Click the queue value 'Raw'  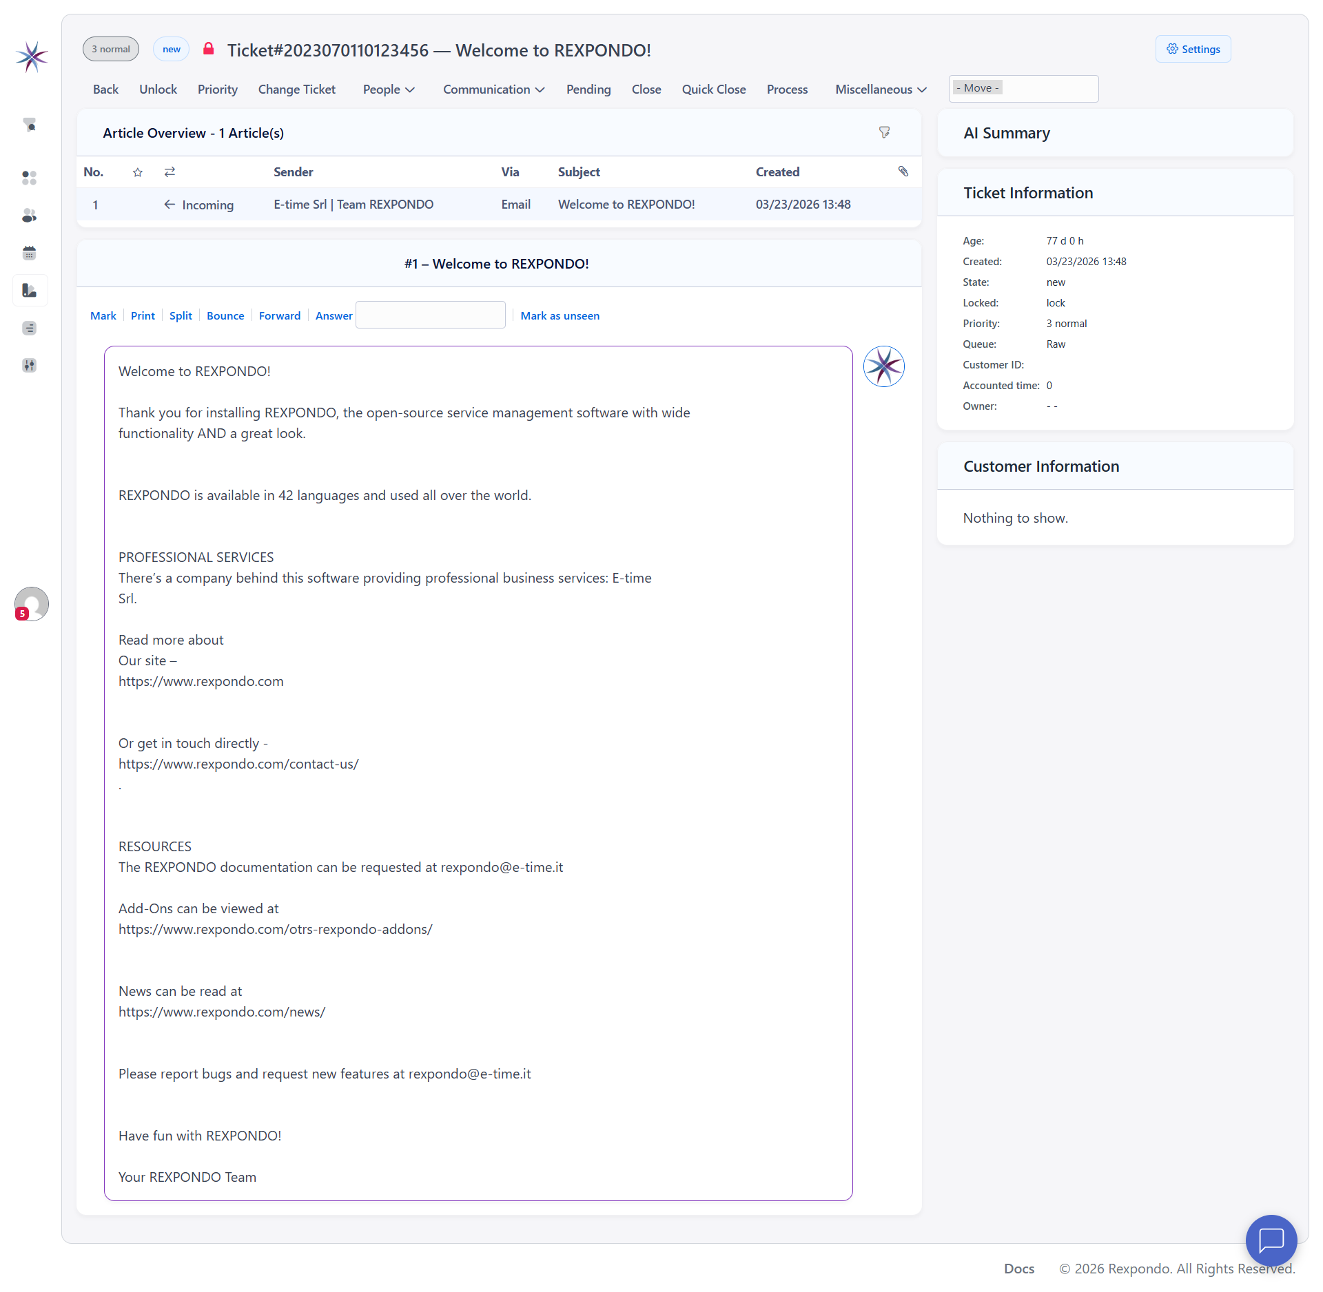click(1056, 344)
